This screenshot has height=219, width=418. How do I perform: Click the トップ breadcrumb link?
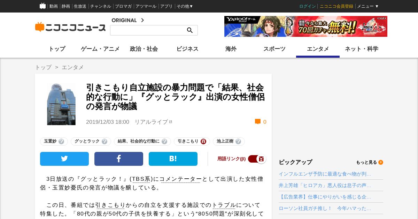pyautogui.click(x=43, y=67)
